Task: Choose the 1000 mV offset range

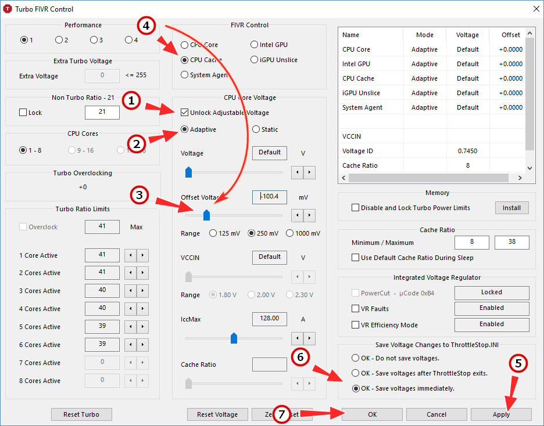Action: coord(289,233)
